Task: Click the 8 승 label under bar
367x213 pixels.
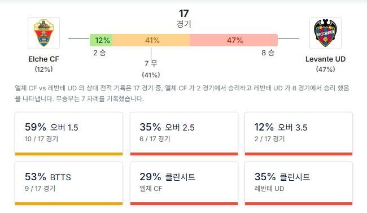Action: click(x=268, y=53)
